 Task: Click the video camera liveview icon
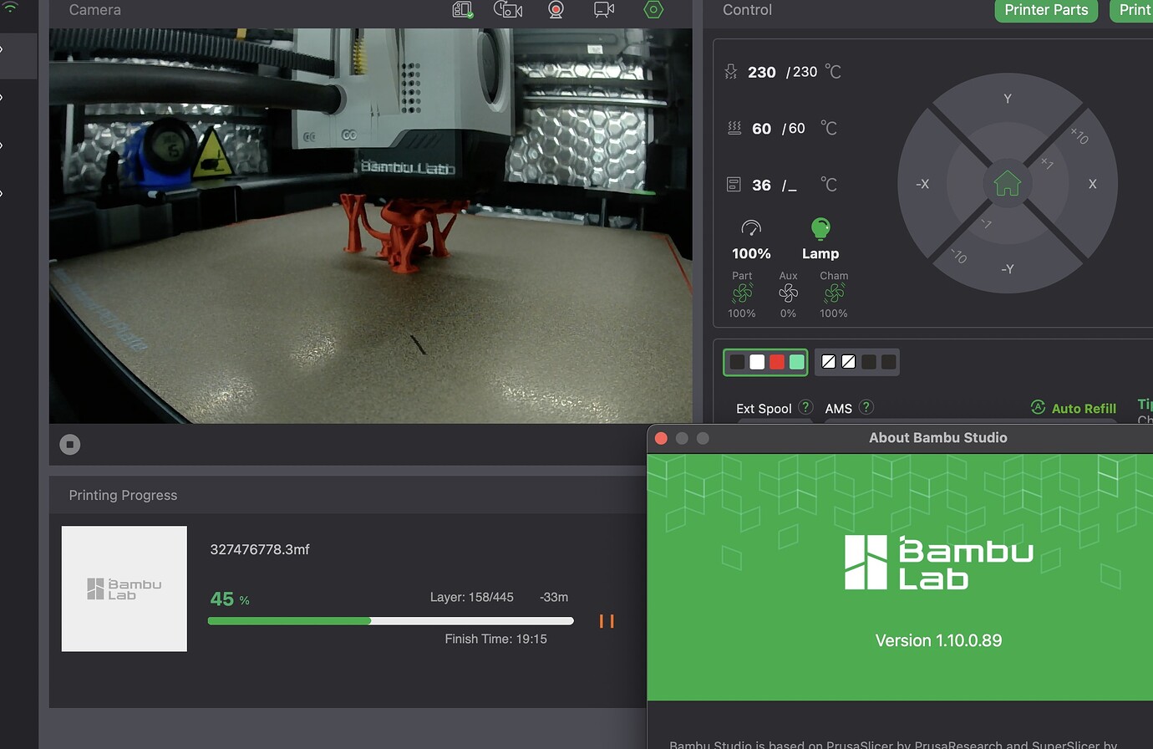pos(604,9)
